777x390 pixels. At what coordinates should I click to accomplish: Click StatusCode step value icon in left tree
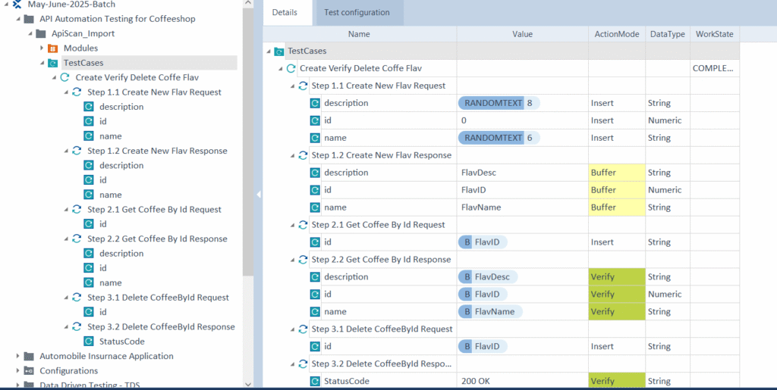click(x=89, y=342)
